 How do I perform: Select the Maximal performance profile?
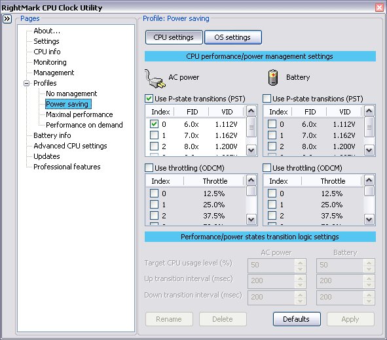point(79,114)
